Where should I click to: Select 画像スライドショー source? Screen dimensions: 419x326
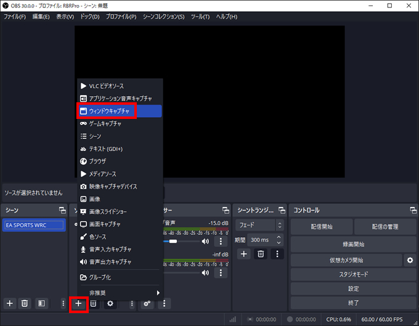coord(120,211)
